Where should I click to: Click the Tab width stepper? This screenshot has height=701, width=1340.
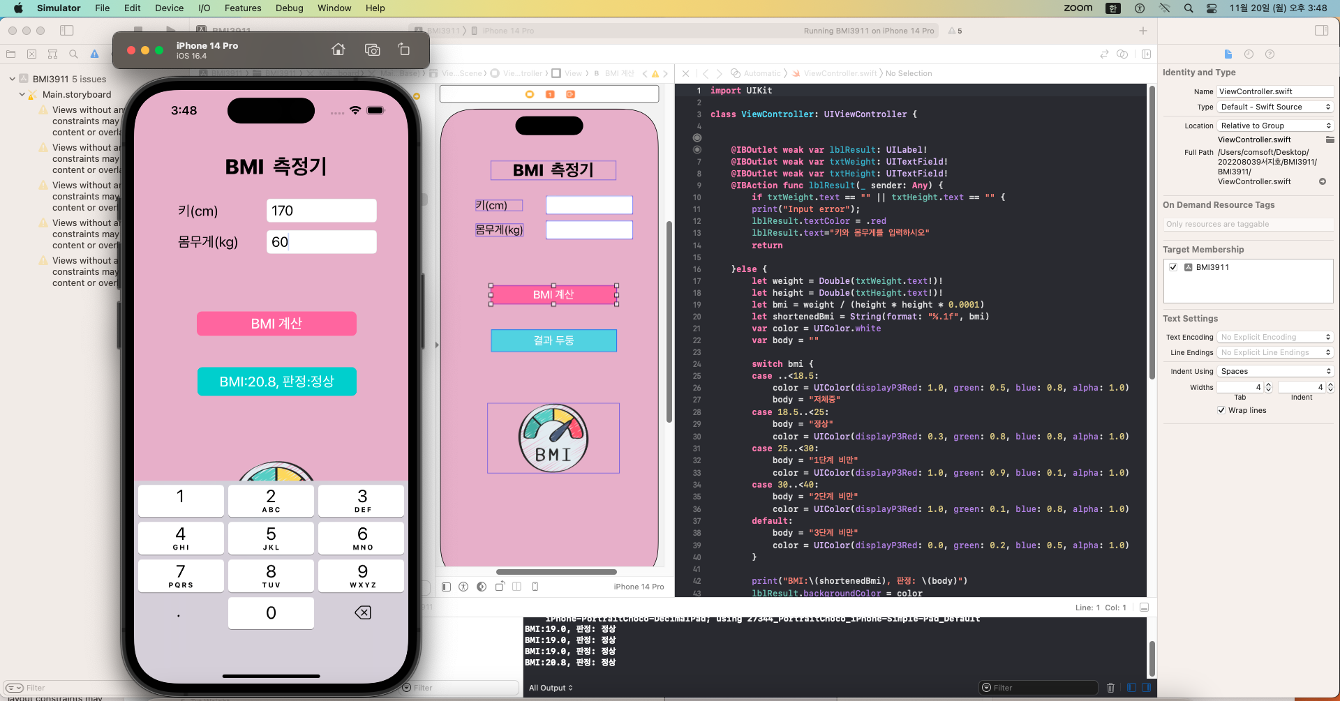coord(1269,387)
